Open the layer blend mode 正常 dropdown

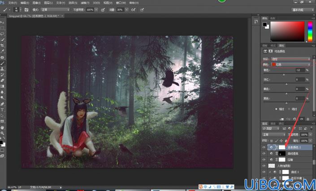click(x=274, y=135)
